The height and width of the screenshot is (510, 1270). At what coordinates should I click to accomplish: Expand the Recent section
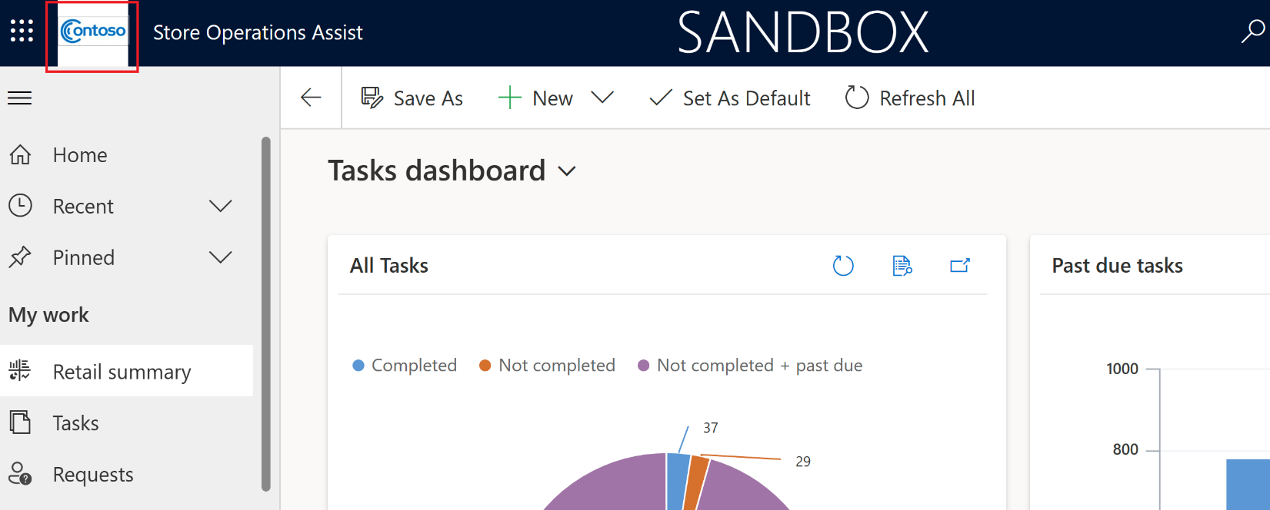pyautogui.click(x=221, y=206)
